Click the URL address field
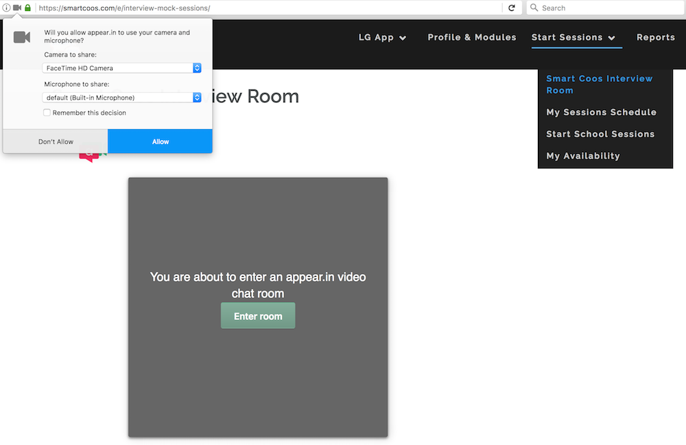This screenshot has height=445, width=686. coord(269,8)
